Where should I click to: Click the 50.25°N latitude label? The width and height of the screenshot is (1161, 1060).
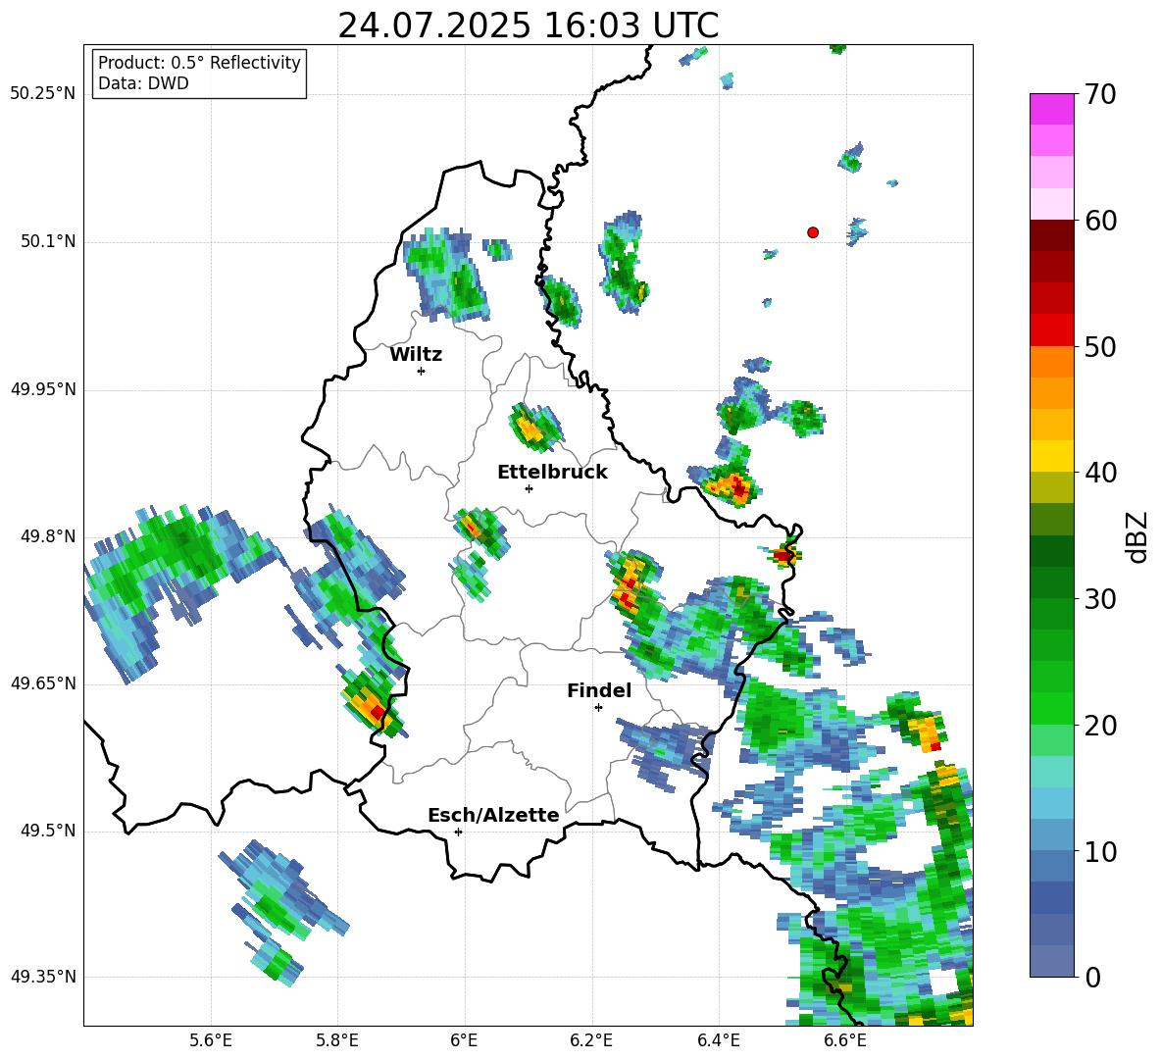coord(43,94)
